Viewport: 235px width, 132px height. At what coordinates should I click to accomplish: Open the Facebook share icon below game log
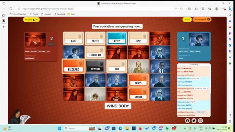(x=187, y=121)
